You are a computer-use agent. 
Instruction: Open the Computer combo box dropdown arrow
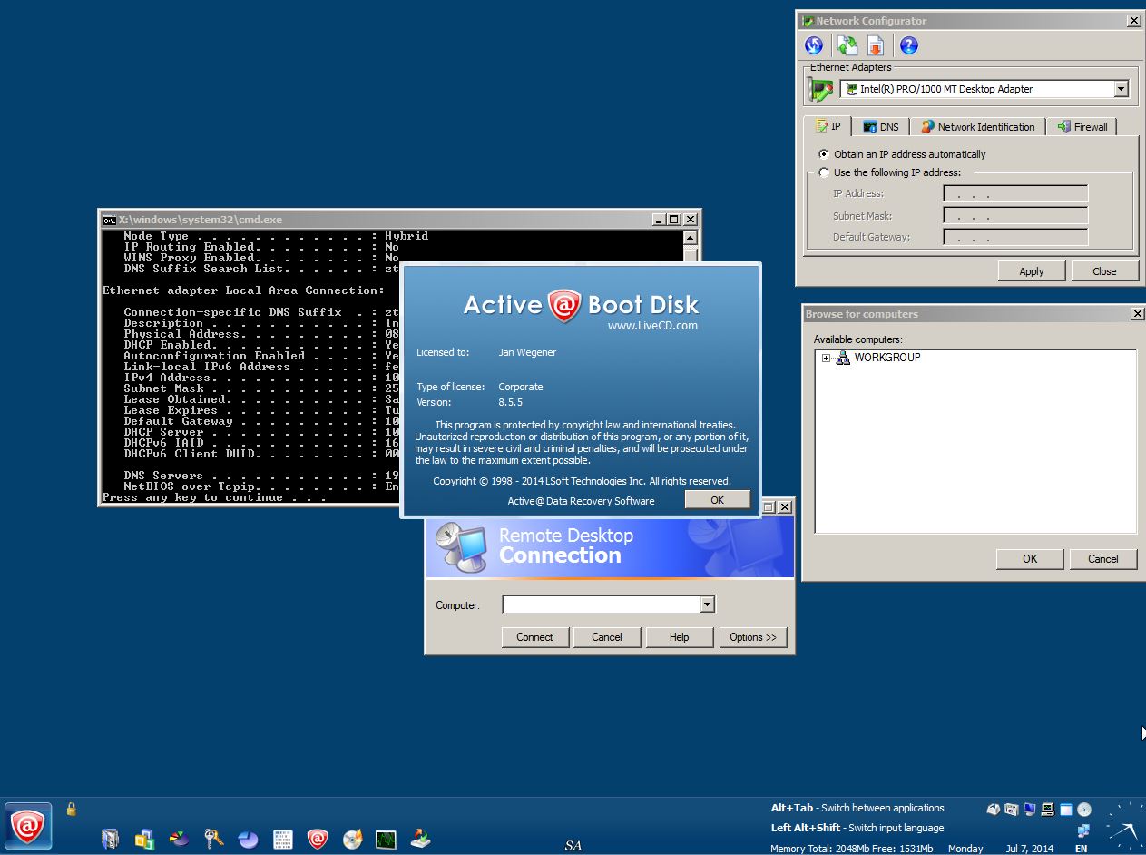707,604
